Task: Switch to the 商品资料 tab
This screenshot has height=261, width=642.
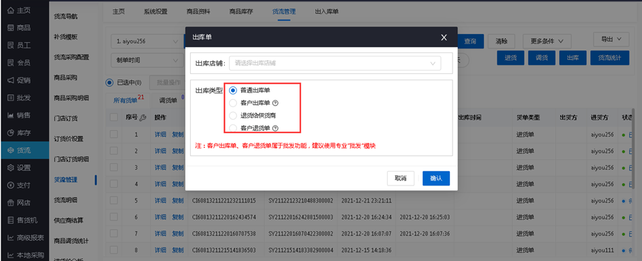Action: (198, 12)
